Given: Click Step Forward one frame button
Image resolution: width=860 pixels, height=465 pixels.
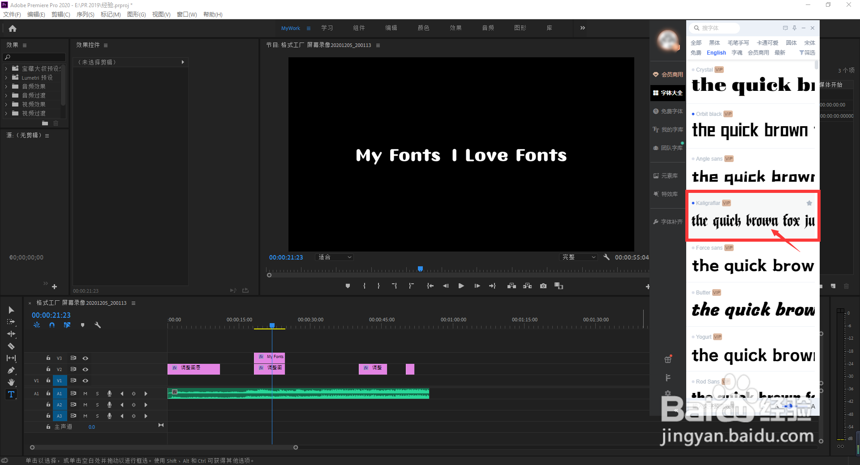Looking at the screenshot, I should tap(477, 286).
